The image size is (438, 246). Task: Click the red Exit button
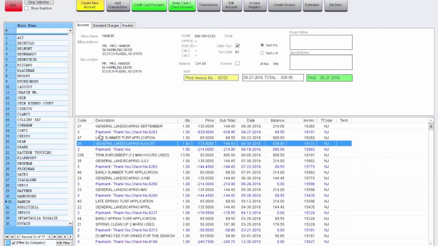click(13, 5)
